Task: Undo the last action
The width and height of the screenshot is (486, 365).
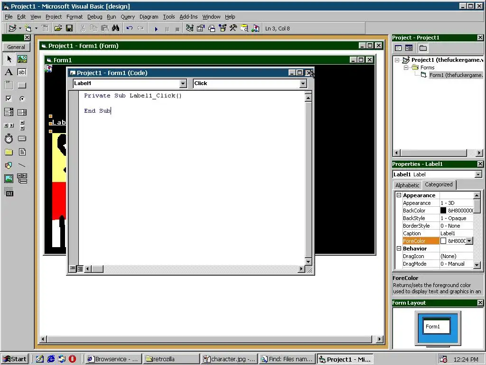Action: click(130, 29)
